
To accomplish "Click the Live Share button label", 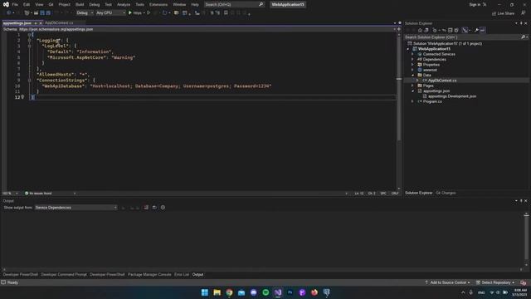I will coord(506,13).
